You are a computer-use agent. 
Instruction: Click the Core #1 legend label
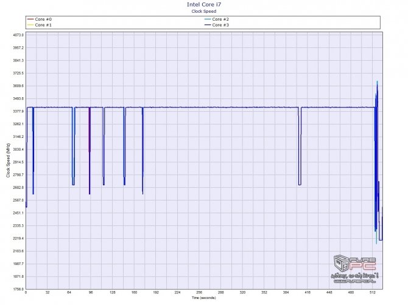[43, 25]
